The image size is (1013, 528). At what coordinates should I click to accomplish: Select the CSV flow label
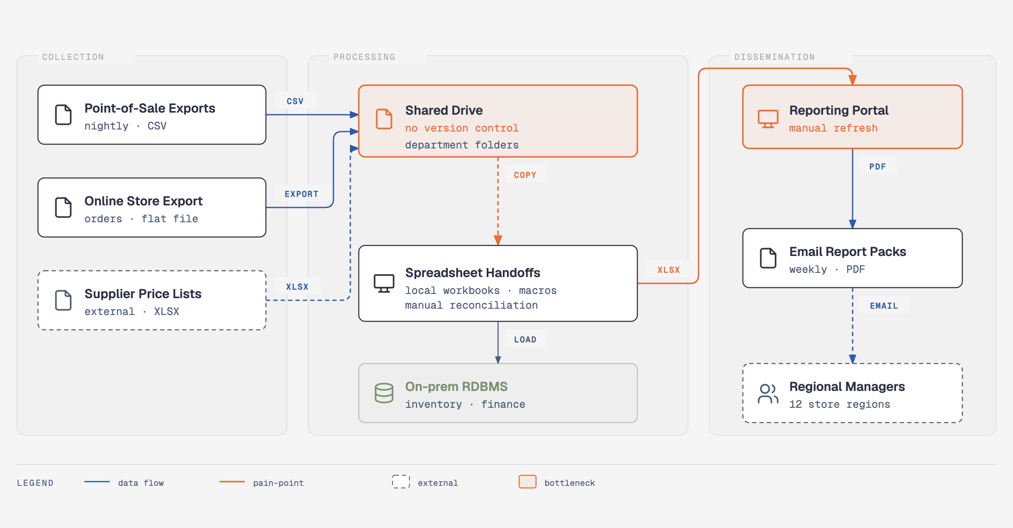295,101
